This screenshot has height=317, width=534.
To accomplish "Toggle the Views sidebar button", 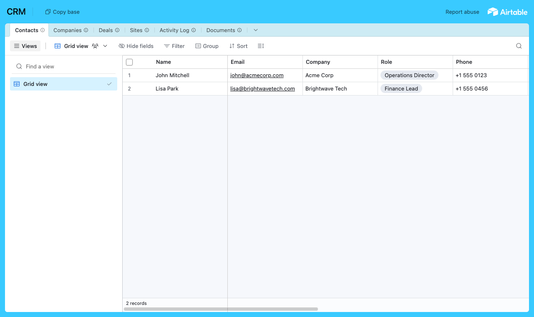I will point(25,46).
